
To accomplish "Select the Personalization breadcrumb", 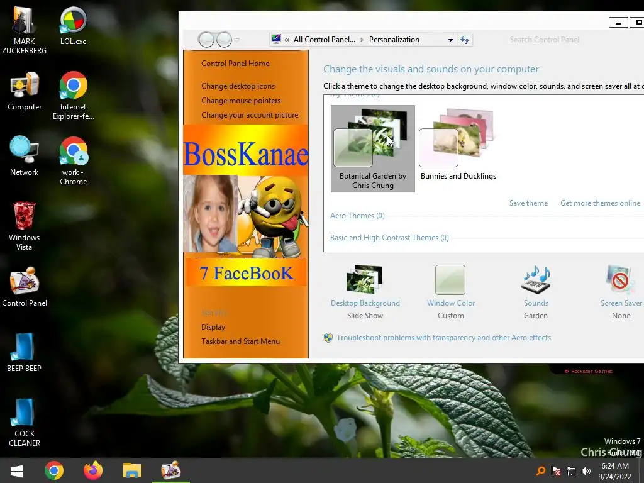I will (x=394, y=40).
